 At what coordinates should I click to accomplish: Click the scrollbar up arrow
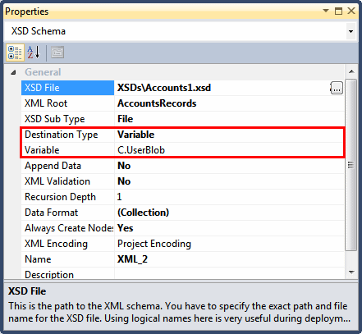[351, 71]
